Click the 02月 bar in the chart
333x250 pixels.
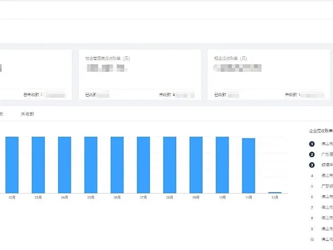12,165
